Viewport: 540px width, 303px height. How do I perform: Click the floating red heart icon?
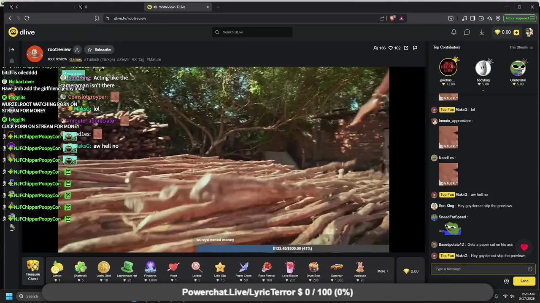tap(524, 247)
